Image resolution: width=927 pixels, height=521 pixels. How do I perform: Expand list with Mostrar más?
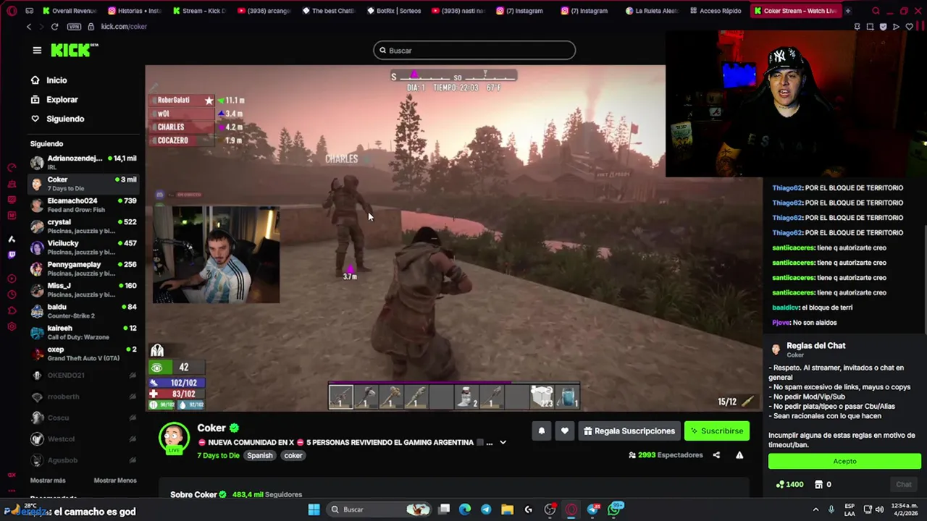(48, 480)
